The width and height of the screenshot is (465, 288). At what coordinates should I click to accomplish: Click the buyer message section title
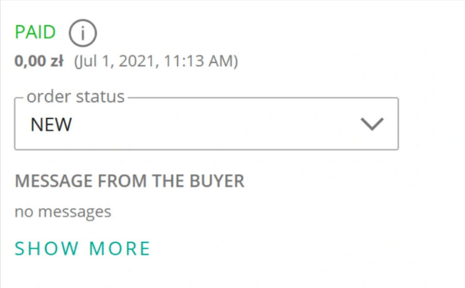click(x=129, y=181)
